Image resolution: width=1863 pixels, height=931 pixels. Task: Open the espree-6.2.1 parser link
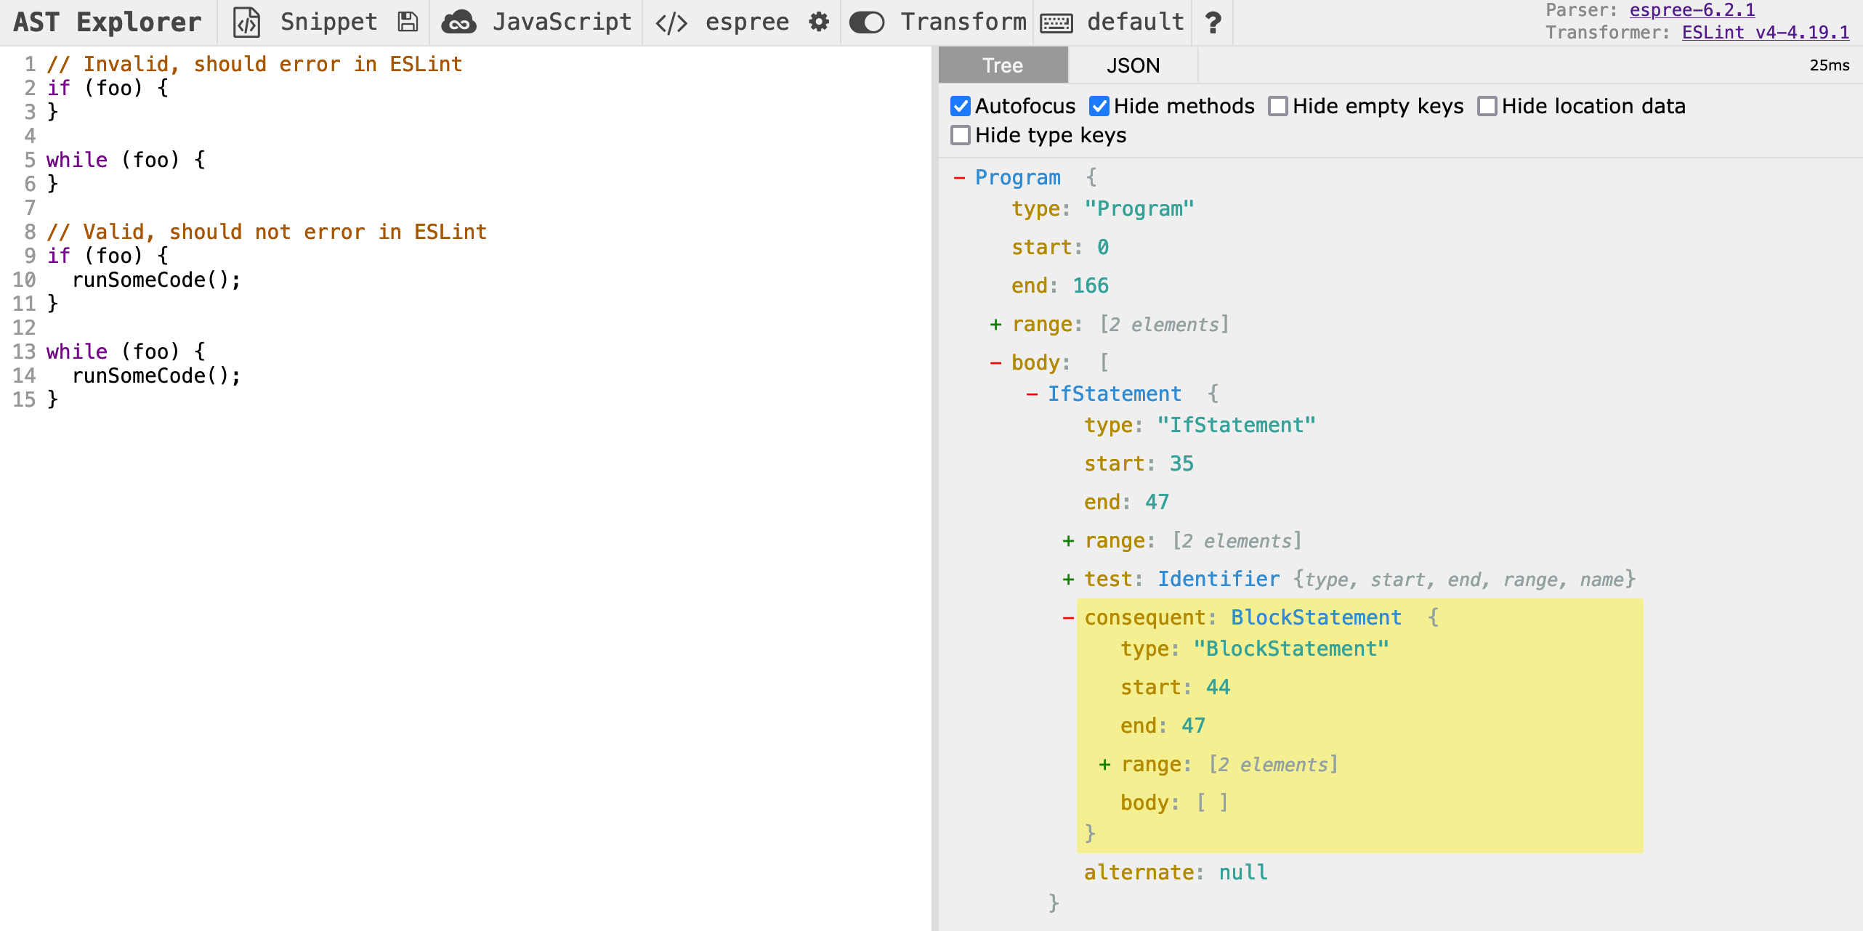tap(1692, 10)
